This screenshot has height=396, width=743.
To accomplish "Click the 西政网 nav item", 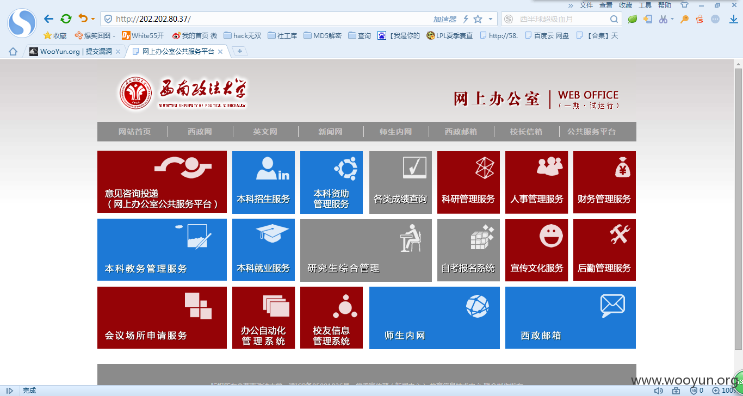I will click(x=200, y=132).
